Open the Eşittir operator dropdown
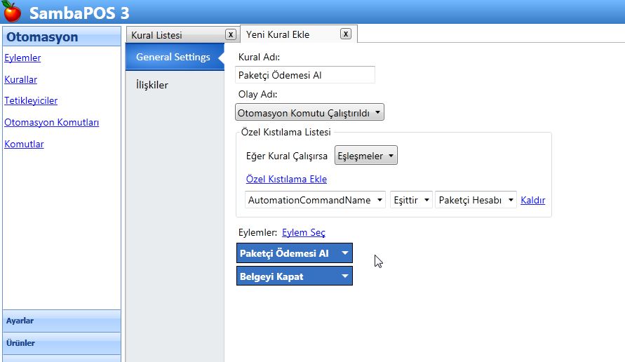 411,200
